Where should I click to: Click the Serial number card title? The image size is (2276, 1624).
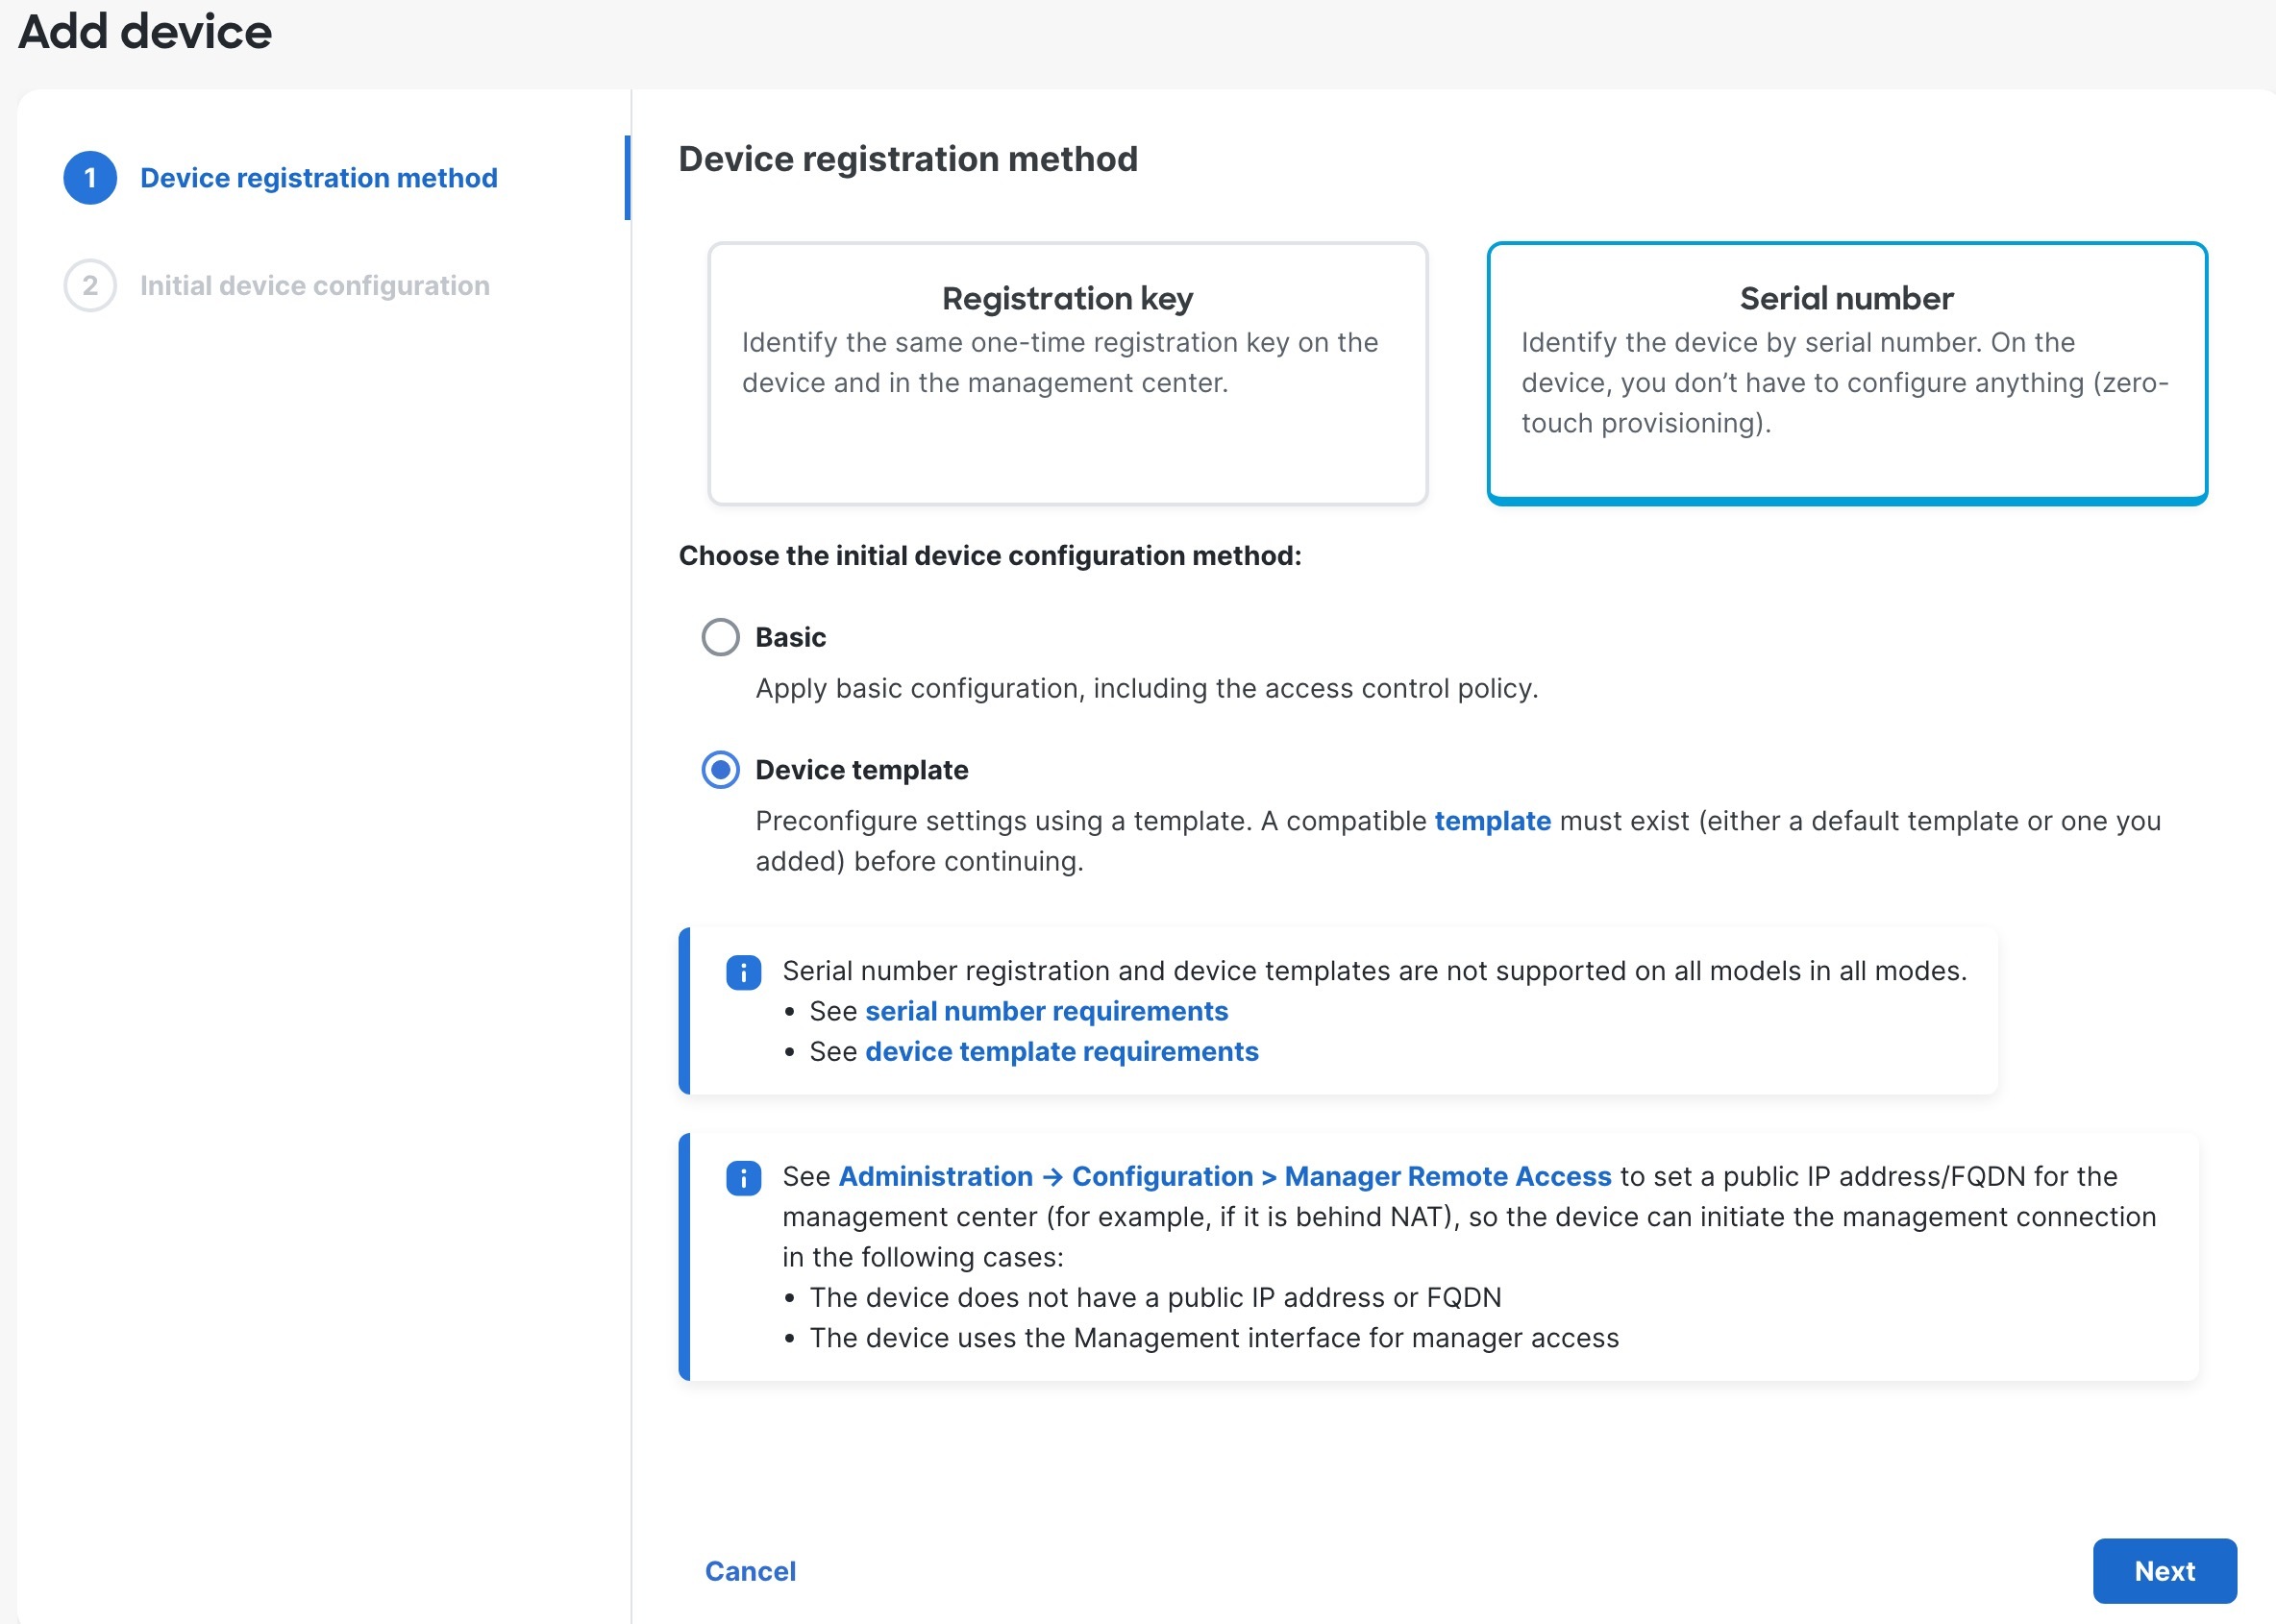[1845, 298]
